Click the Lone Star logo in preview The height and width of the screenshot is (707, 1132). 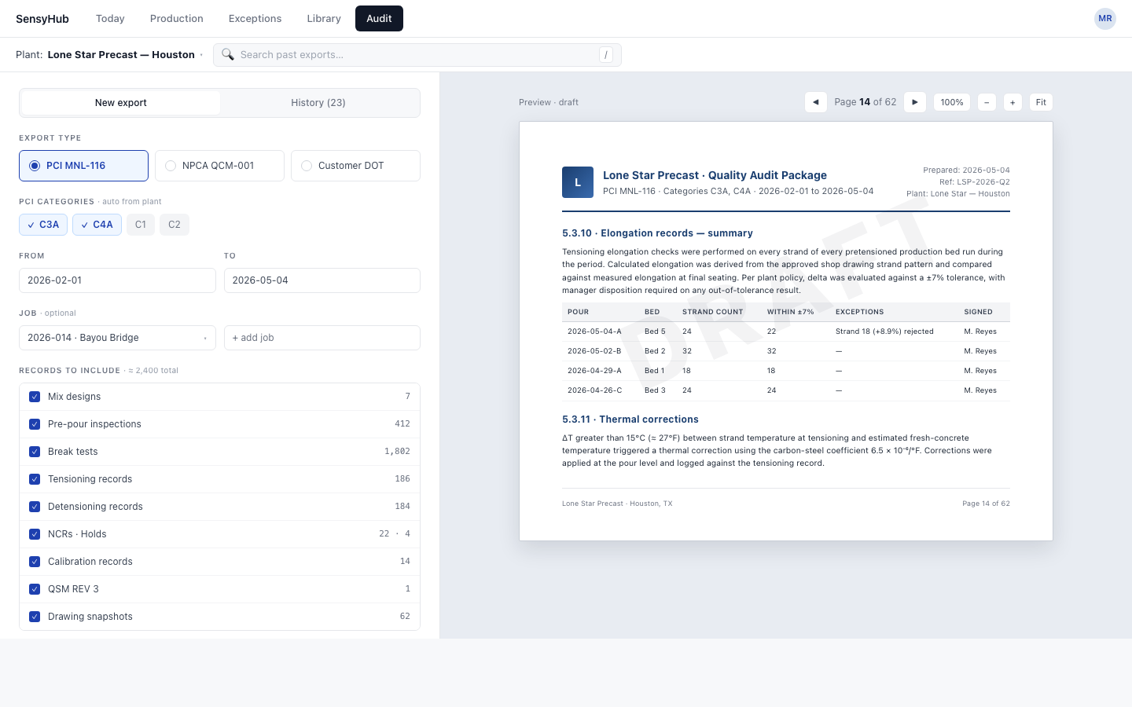click(x=578, y=182)
